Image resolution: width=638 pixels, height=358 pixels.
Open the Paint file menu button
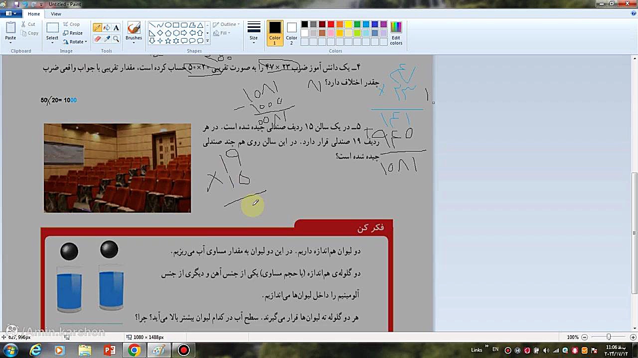click(10, 14)
